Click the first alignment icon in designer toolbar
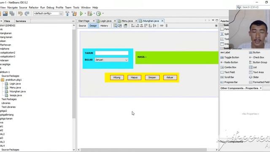The height and width of the screenshot is (152, 270). 133,26
